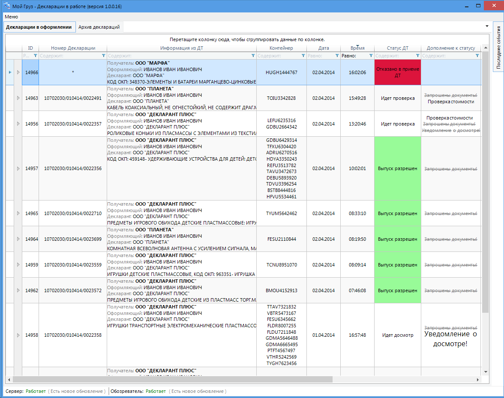Screen dimensions: 504x398
Task: Select Декларации в оформлении tab
Action: [x=39, y=27]
